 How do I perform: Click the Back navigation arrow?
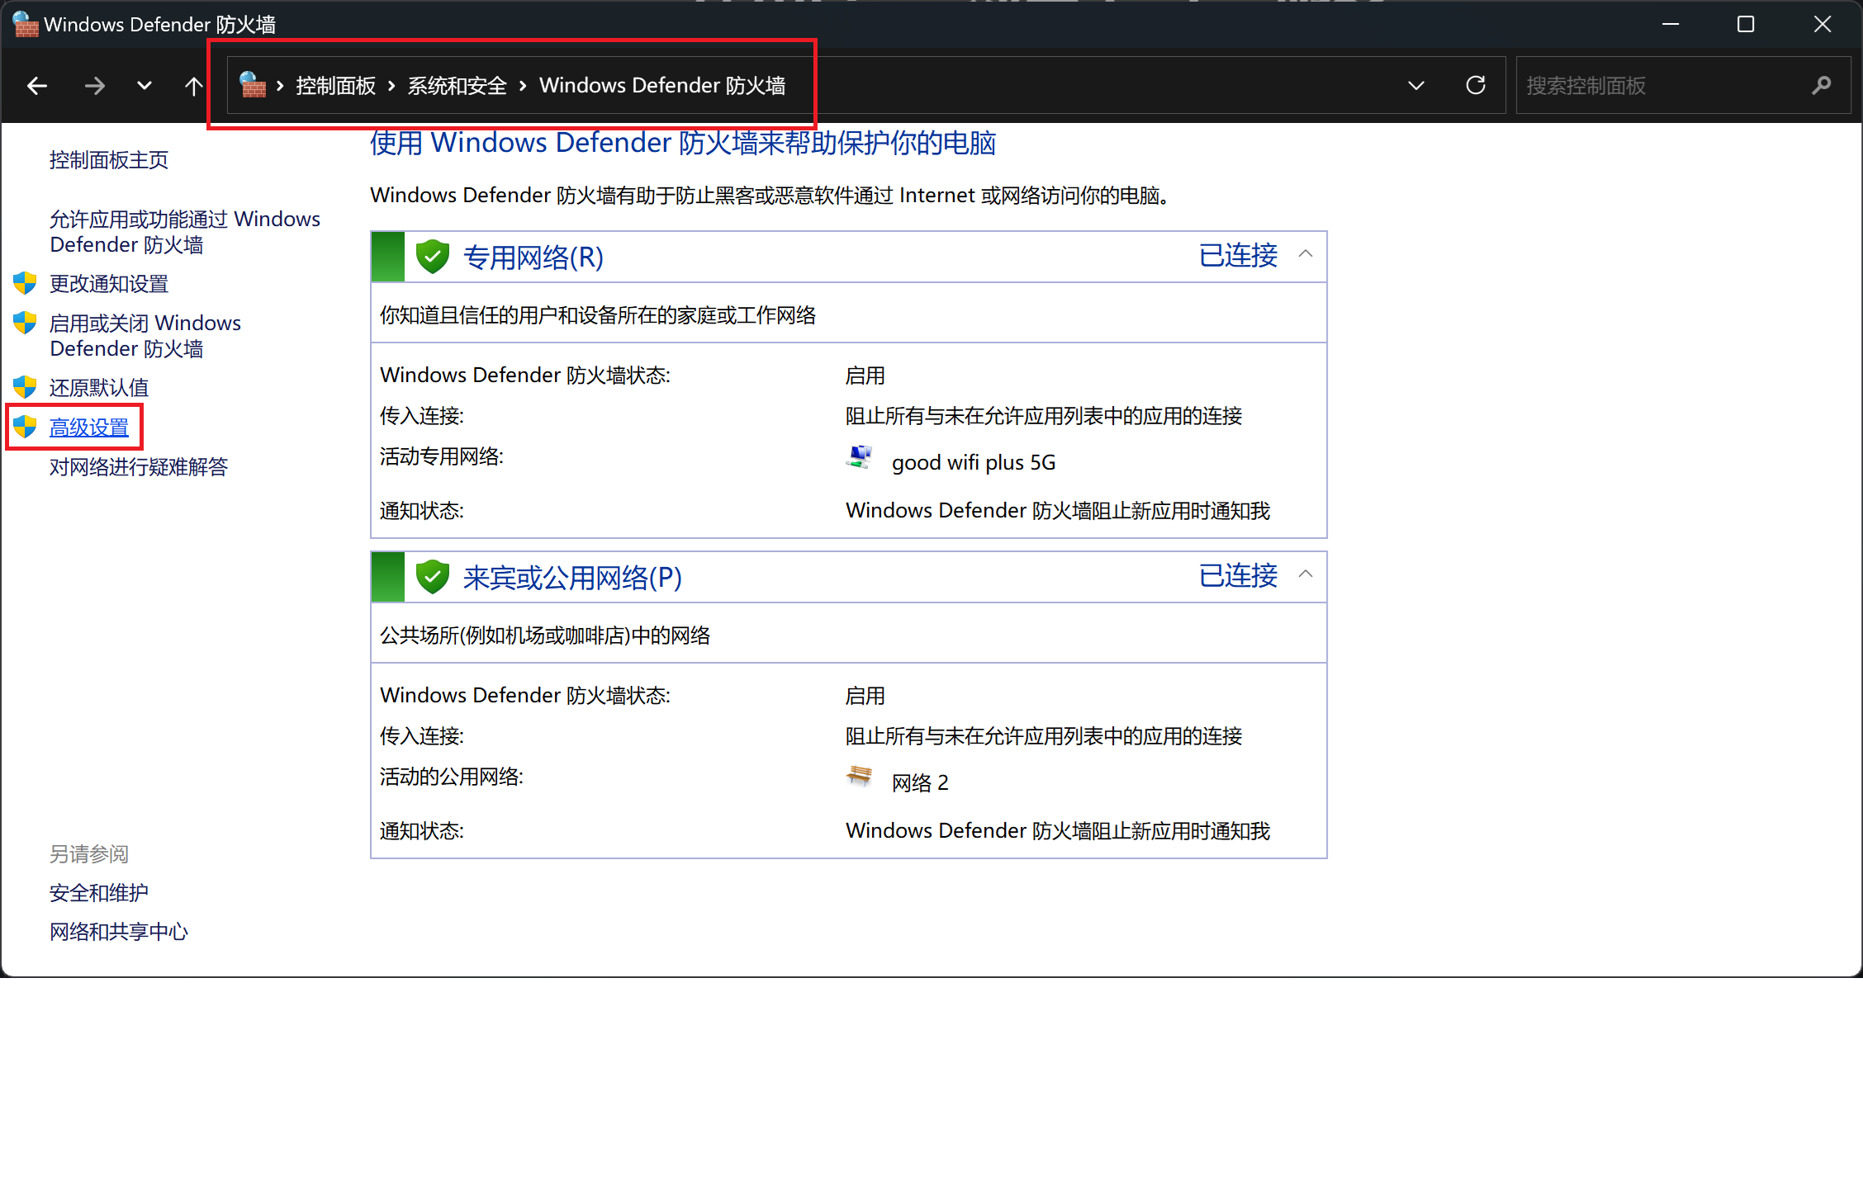point(37,86)
